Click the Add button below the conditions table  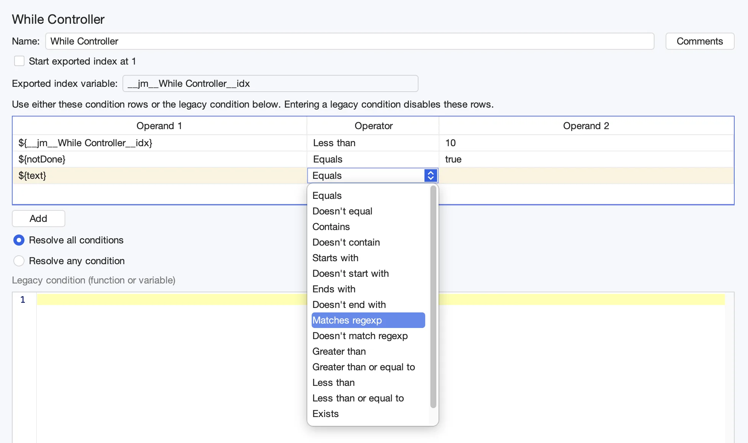39,219
